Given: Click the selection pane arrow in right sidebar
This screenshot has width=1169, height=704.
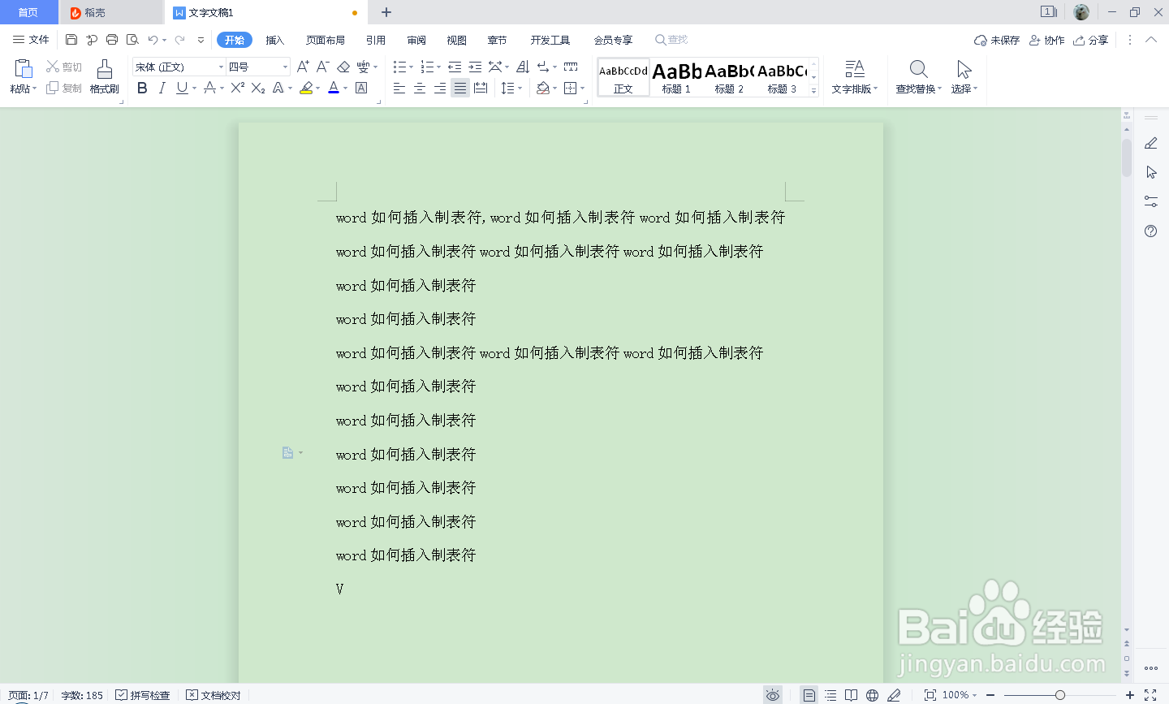Looking at the screenshot, I should click(x=1150, y=172).
